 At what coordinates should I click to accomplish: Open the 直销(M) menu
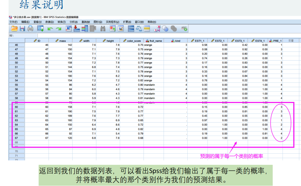pyautogui.click(x=85, y=22)
